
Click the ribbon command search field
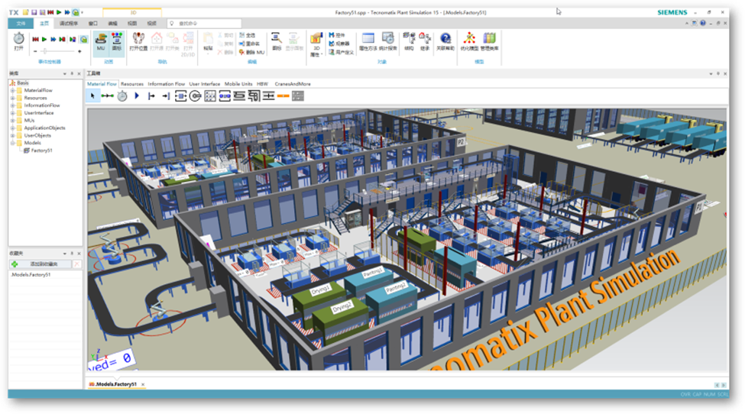click(x=204, y=23)
